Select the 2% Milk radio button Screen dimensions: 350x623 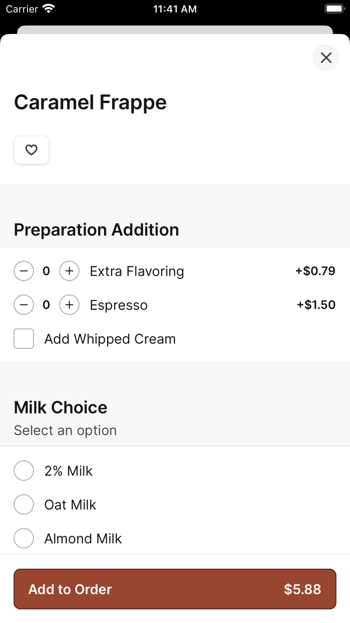click(x=23, y=471)
